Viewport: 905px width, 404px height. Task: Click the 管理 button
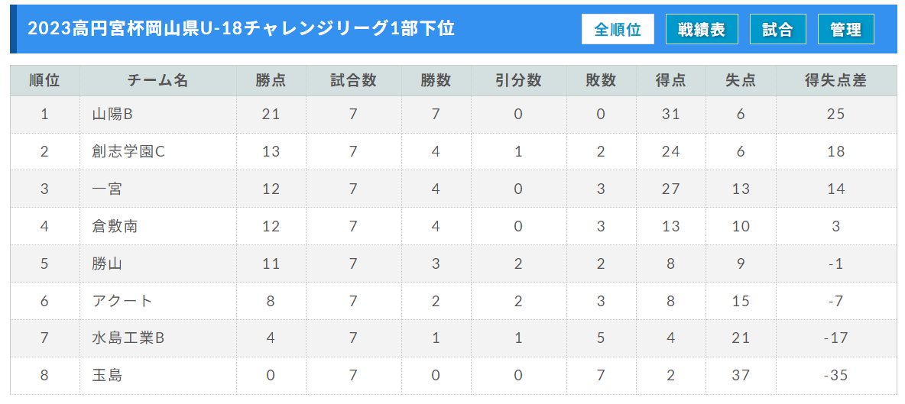846,29
